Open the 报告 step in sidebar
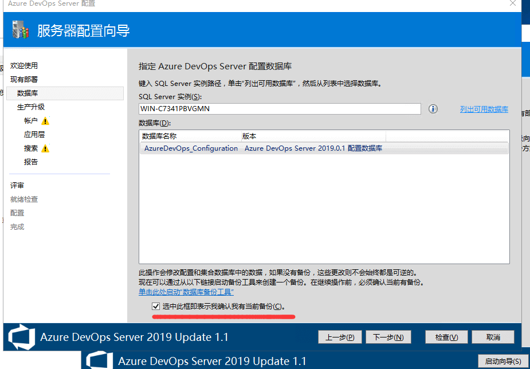This screenshot has width=530, height=369. (x=31, y=162)
